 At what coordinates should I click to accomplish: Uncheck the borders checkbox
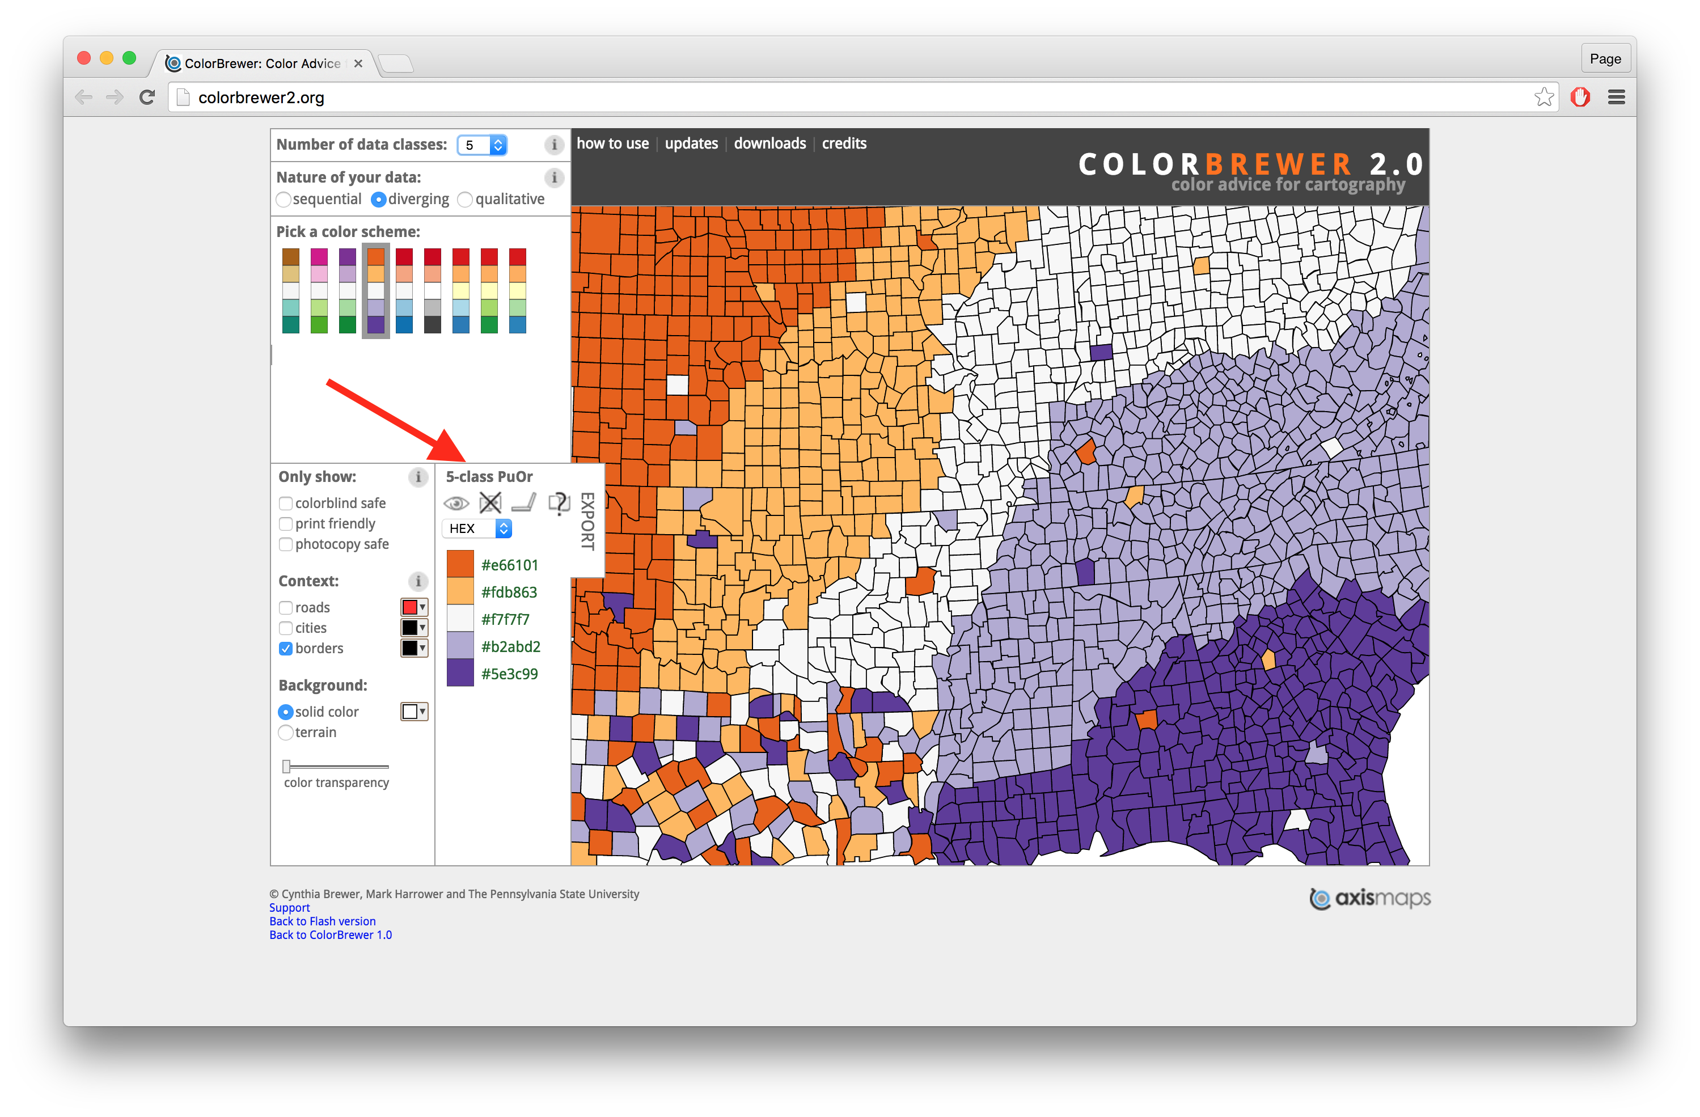click(286, 649)
